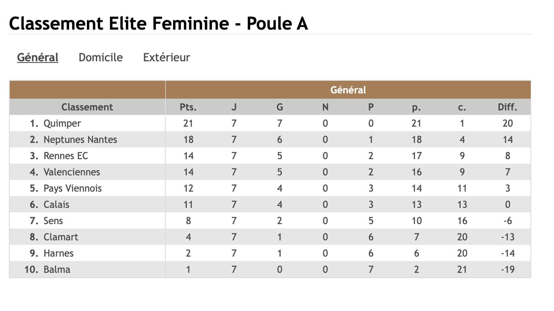Click the Valenciennes team row name
The height and width of the screenshot is (311, 554).
71,172
